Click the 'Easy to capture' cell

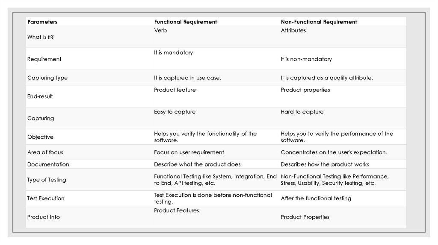(175, 112)
